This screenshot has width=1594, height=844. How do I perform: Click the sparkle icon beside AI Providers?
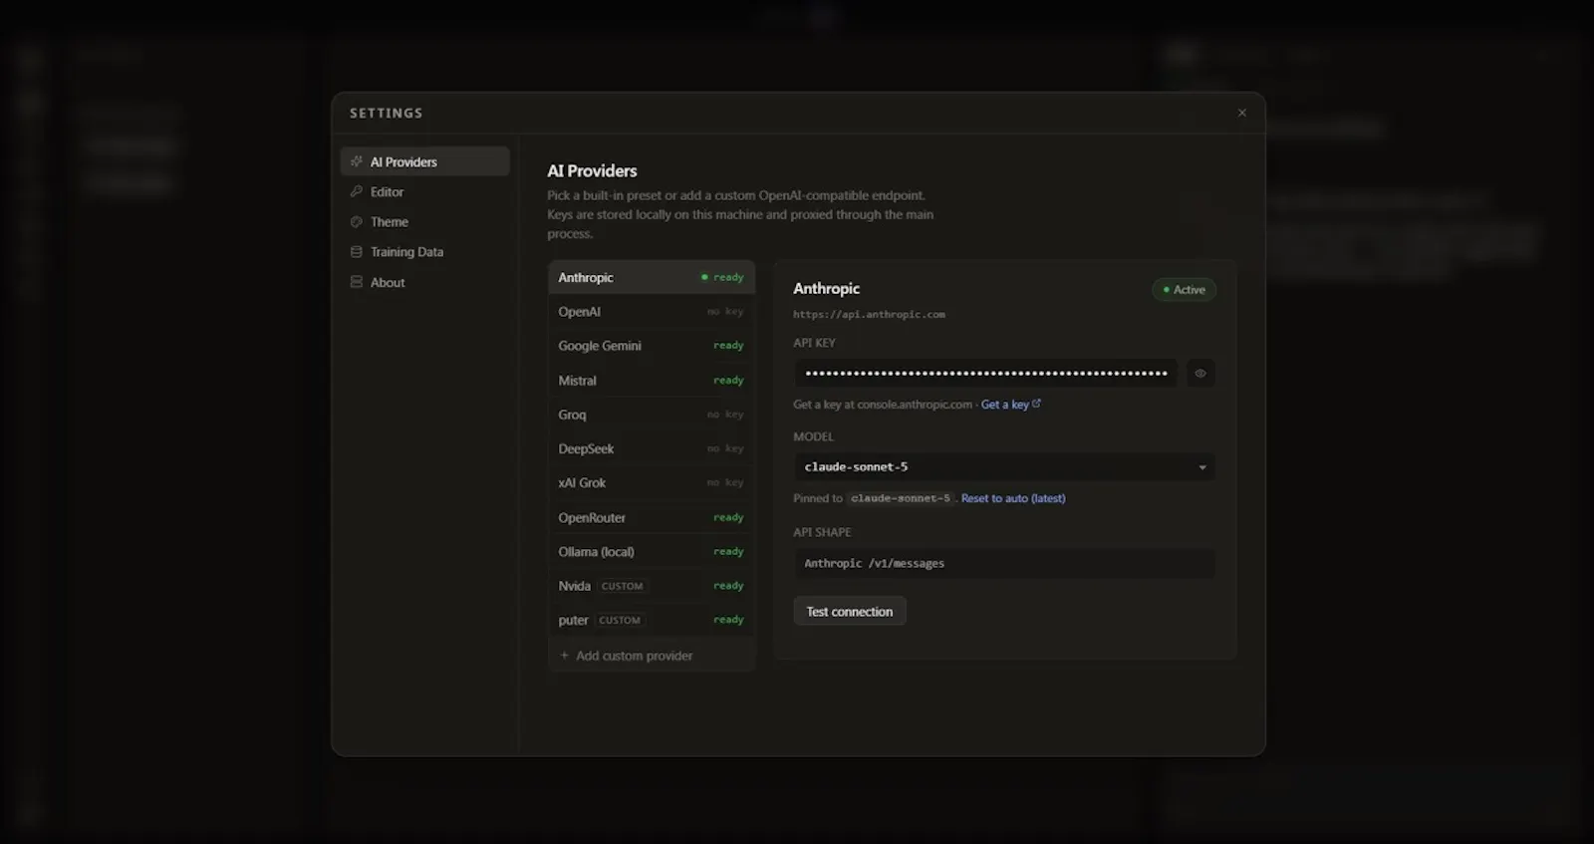coord(357,161)
